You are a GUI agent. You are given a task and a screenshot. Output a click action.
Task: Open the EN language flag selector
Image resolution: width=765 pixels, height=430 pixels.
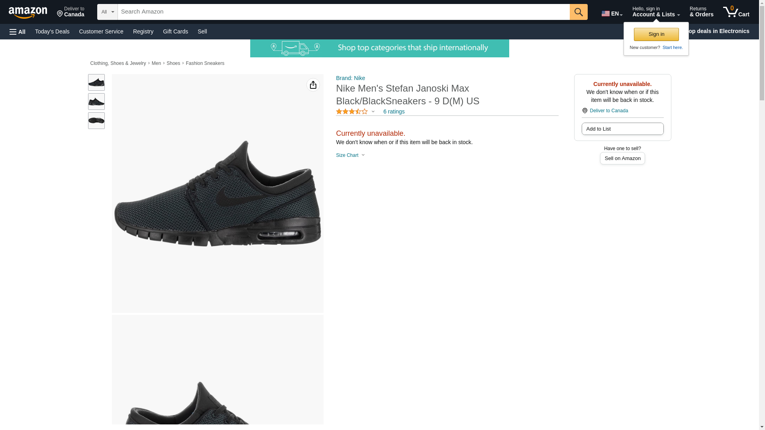[612, 14]
